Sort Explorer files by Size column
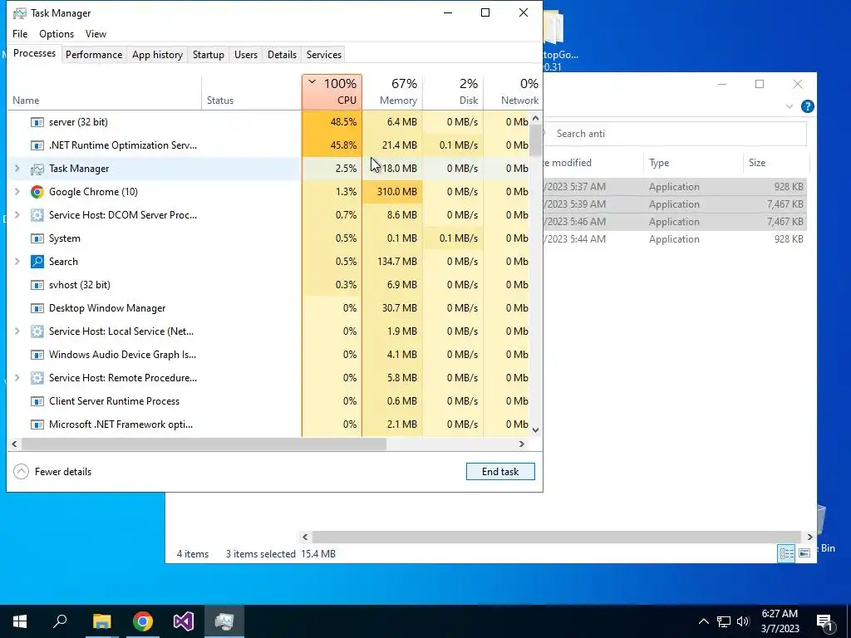This screenshot has width=851, height=638. pos(775,163)
